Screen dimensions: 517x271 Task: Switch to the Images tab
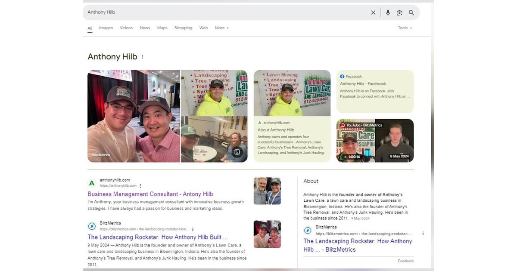pos(106,28)
